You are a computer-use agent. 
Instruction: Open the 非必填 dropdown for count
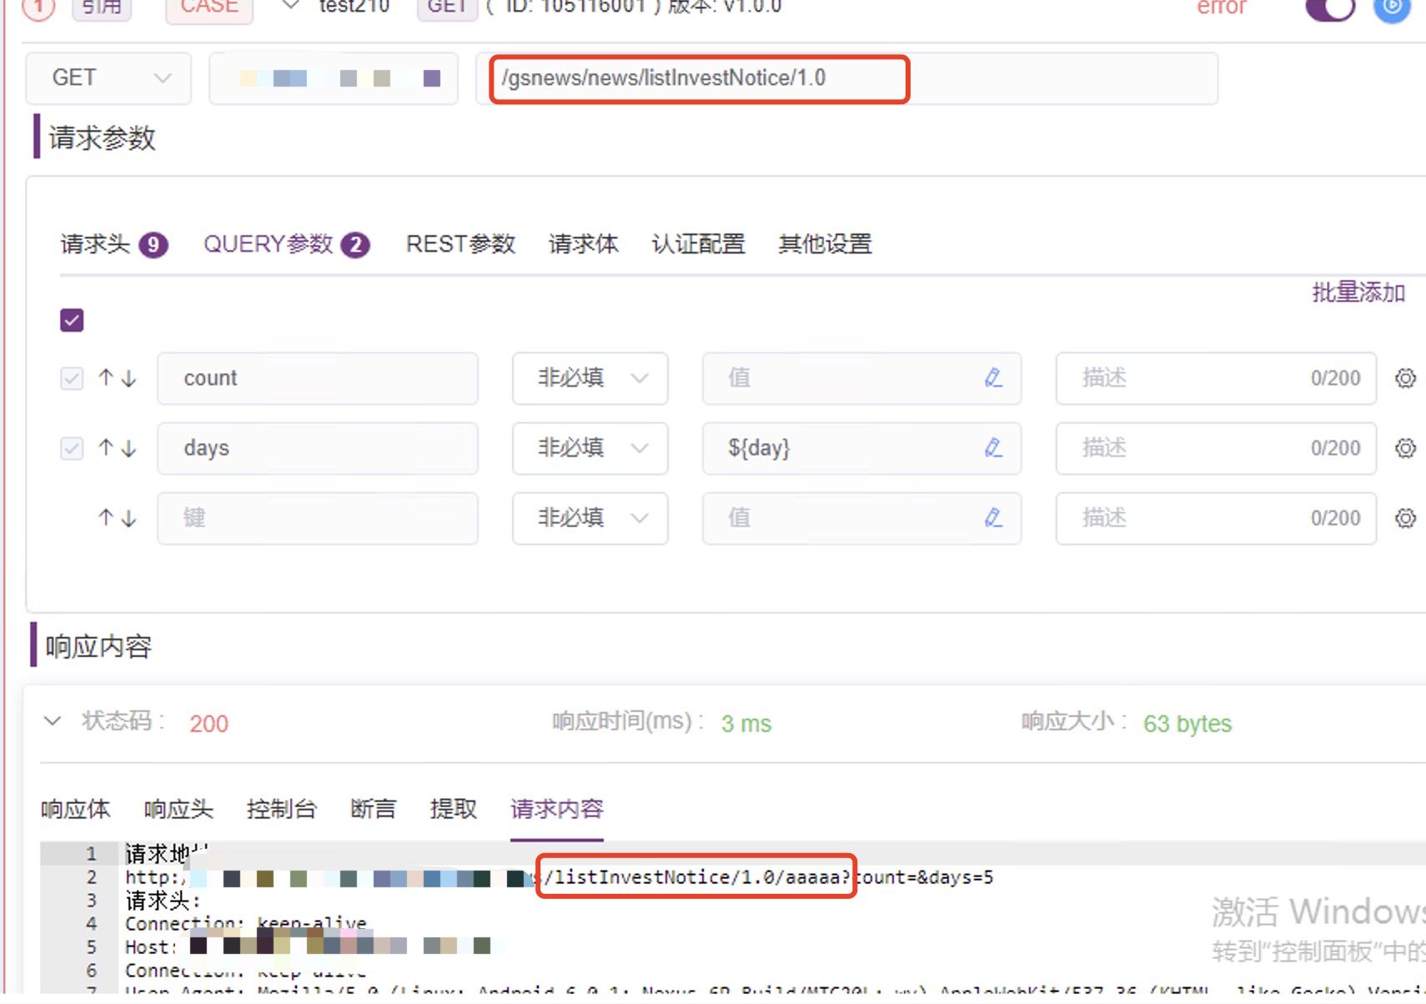click(590, 378)
